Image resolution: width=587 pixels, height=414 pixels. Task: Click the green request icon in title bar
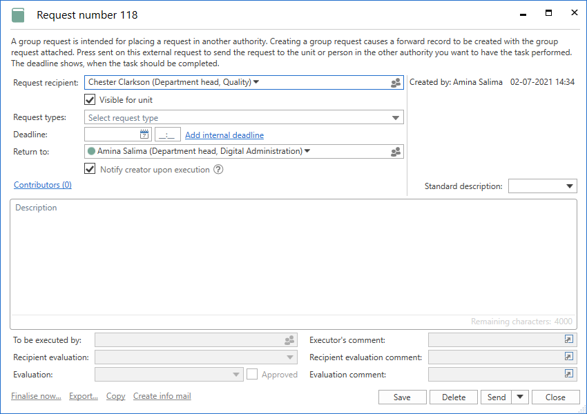tap(18, 15)
